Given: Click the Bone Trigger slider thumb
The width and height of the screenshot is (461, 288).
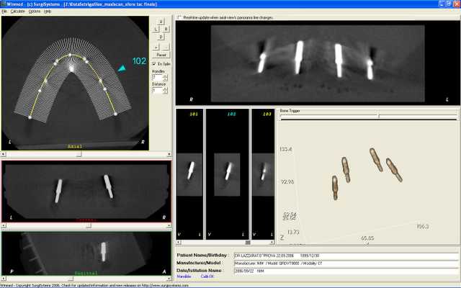Looking at the screenshot, I should 379,115.
